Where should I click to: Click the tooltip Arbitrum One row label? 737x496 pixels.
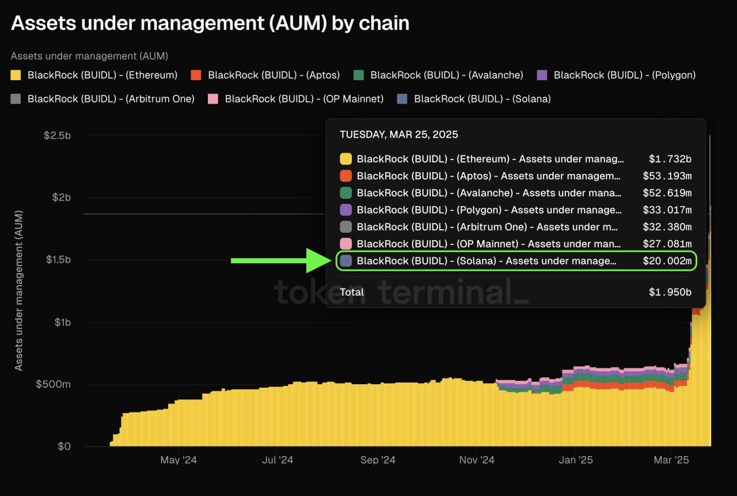[488, 227]
